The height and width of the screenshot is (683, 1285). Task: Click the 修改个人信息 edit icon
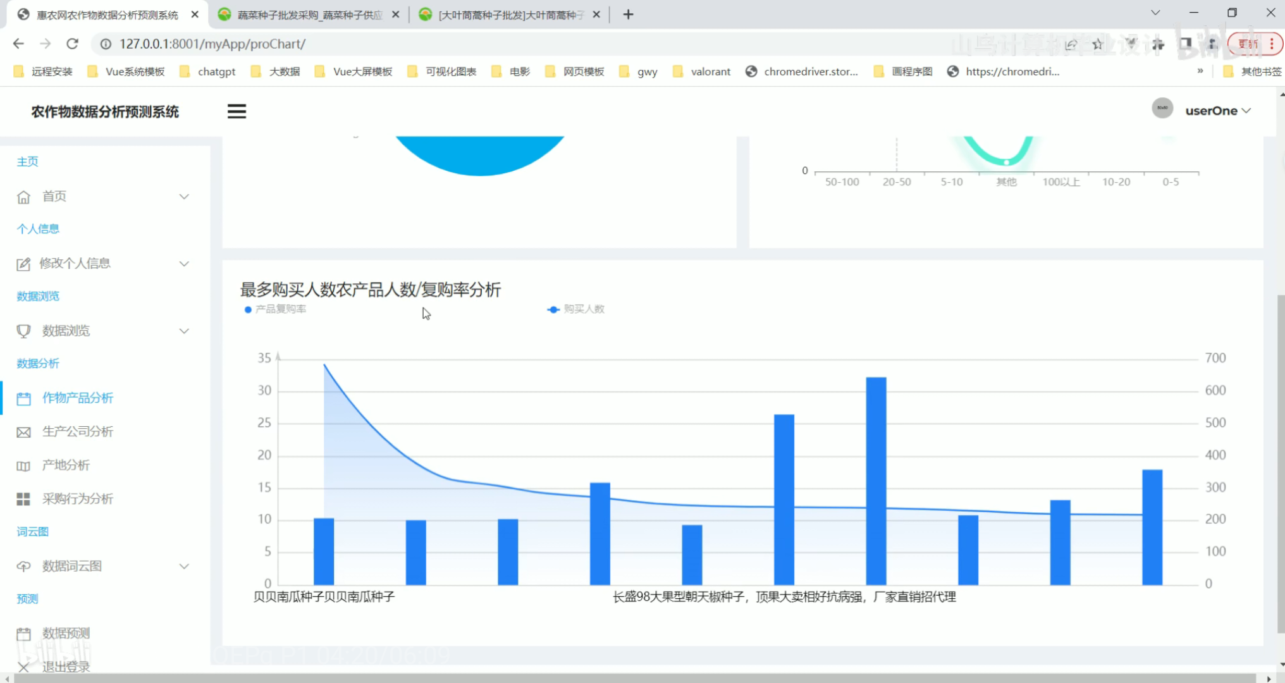(x=23, y=264)
